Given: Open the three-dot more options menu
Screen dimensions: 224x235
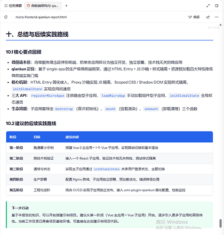Looking at the screenshot, I should coord(216,17).
